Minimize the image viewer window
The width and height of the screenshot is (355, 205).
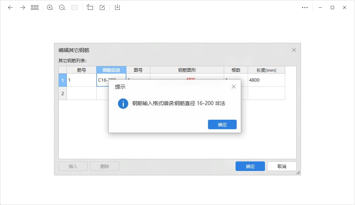[320, 7]
